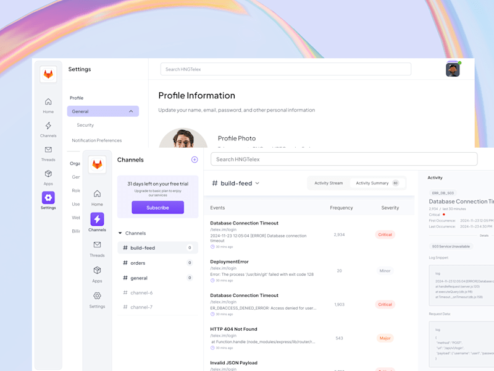This screenshot has height=371, width=494.
Task: Open Apps cube icon in Settings window sidebar
Action: [x=48, y=174]
